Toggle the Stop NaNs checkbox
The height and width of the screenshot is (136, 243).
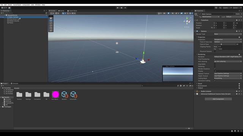215,64
